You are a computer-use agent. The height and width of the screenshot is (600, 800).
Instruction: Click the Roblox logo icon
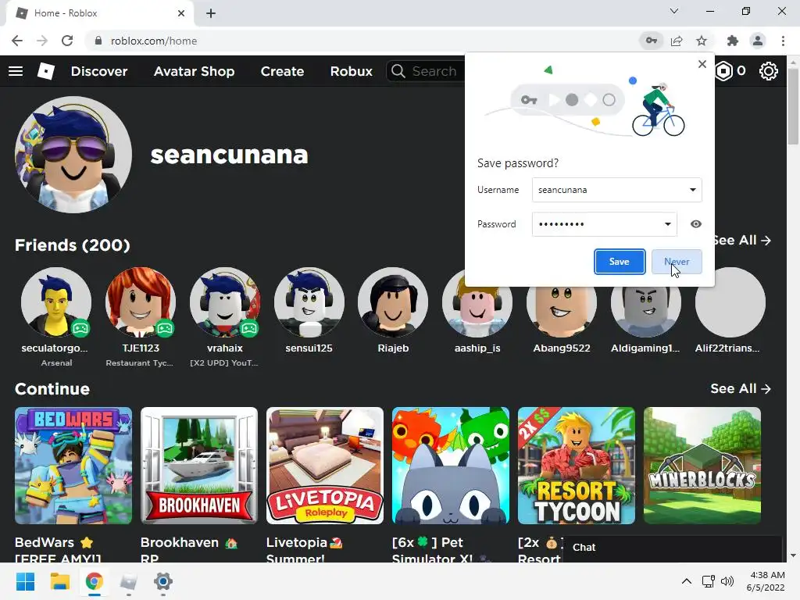[x=46, y=71]
